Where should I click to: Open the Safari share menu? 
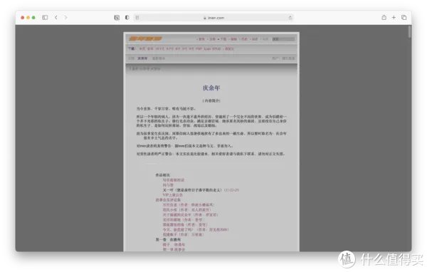point(384,17)
